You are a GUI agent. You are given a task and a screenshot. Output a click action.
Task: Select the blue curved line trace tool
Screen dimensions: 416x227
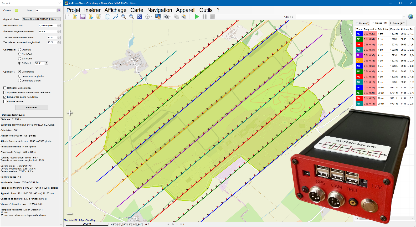(x=115, y=17)
